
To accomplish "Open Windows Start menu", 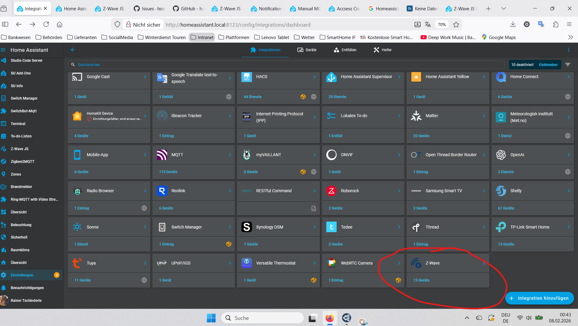I will click(211, 318).
